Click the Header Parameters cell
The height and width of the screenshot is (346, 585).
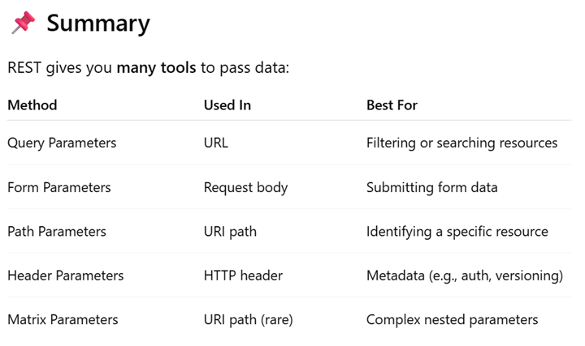point(66,276)
